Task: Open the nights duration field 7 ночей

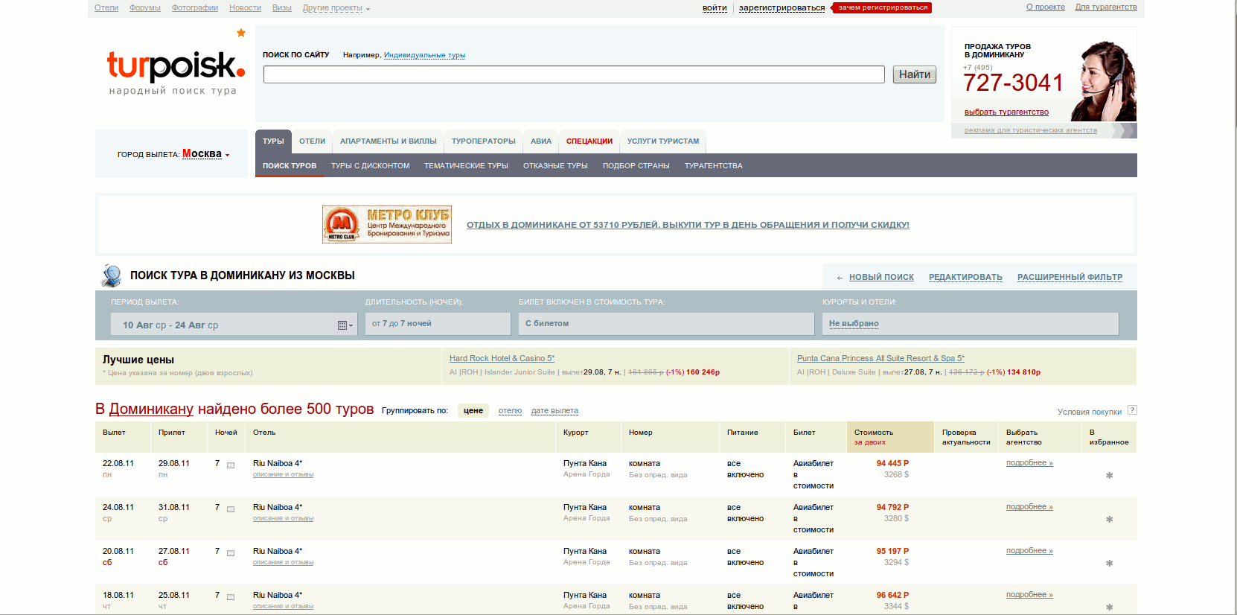Action: pos(438,324)
